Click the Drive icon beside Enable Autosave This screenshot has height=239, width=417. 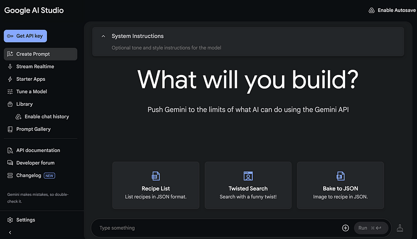click(x=372, y=10)
